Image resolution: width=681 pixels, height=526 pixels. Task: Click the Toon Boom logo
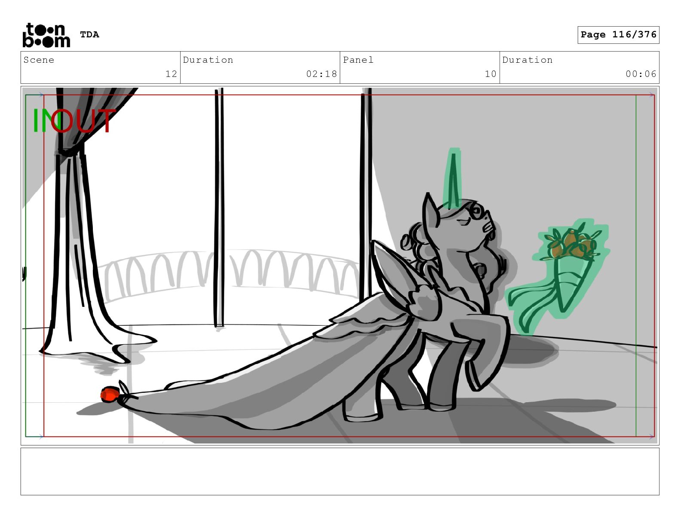click(x=46, y=35)
